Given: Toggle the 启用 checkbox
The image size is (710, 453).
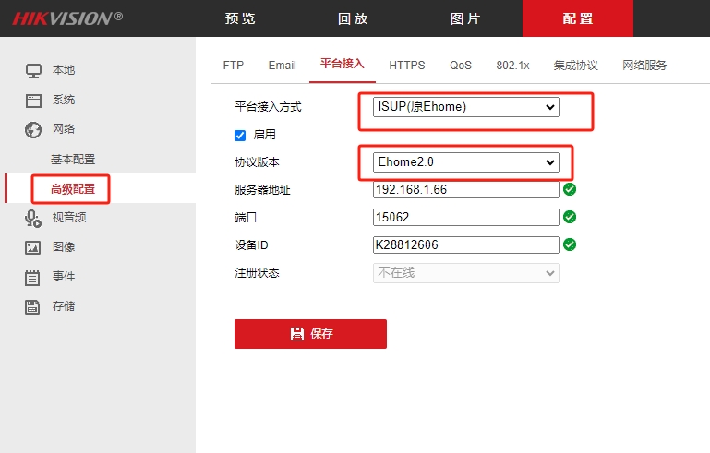Looking at the screenshot, I should tap(241, 135).
